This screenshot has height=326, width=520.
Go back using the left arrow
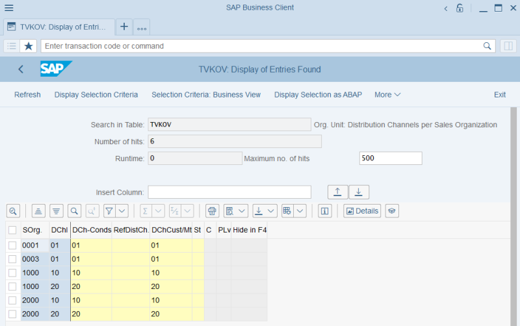pyautogui.click(x=21, y=69)
